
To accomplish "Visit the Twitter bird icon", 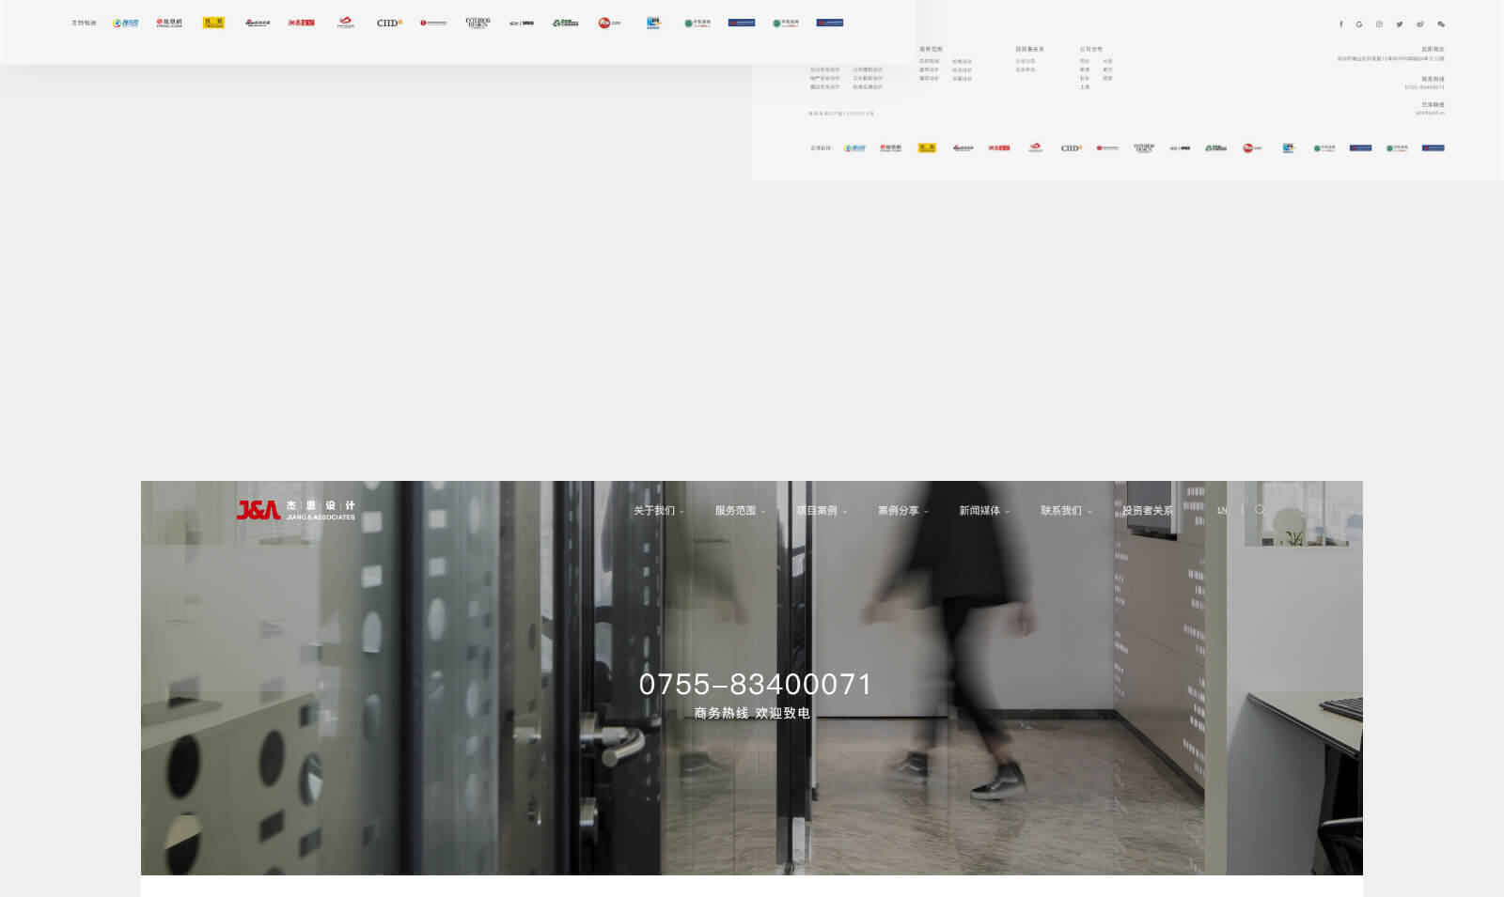I will (1400, 24).
